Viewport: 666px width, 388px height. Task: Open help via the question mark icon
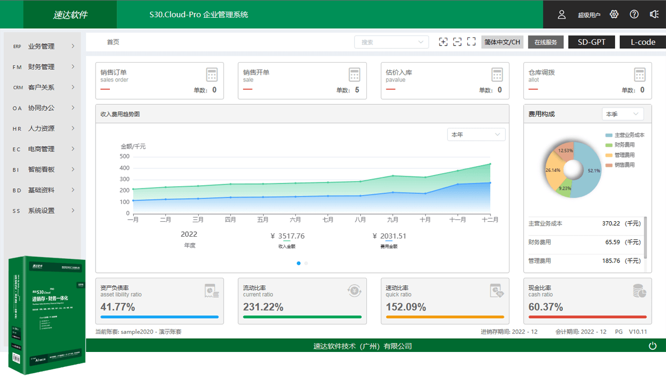(x=634, y=14)
